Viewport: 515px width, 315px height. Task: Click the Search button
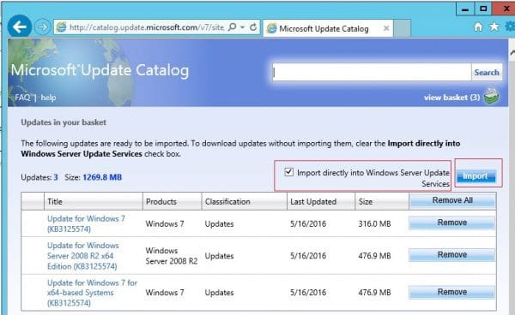pyautogui.click(x=487, y=73)
